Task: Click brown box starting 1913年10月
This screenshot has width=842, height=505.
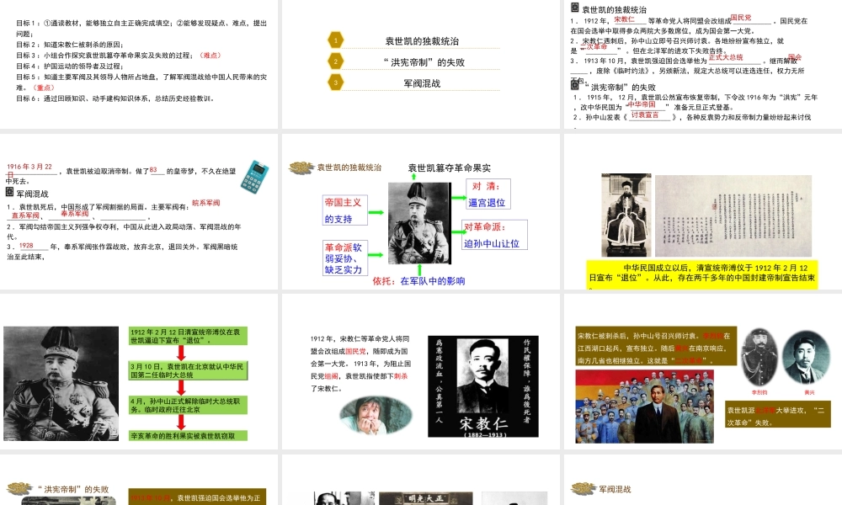Action: point(197,497)
